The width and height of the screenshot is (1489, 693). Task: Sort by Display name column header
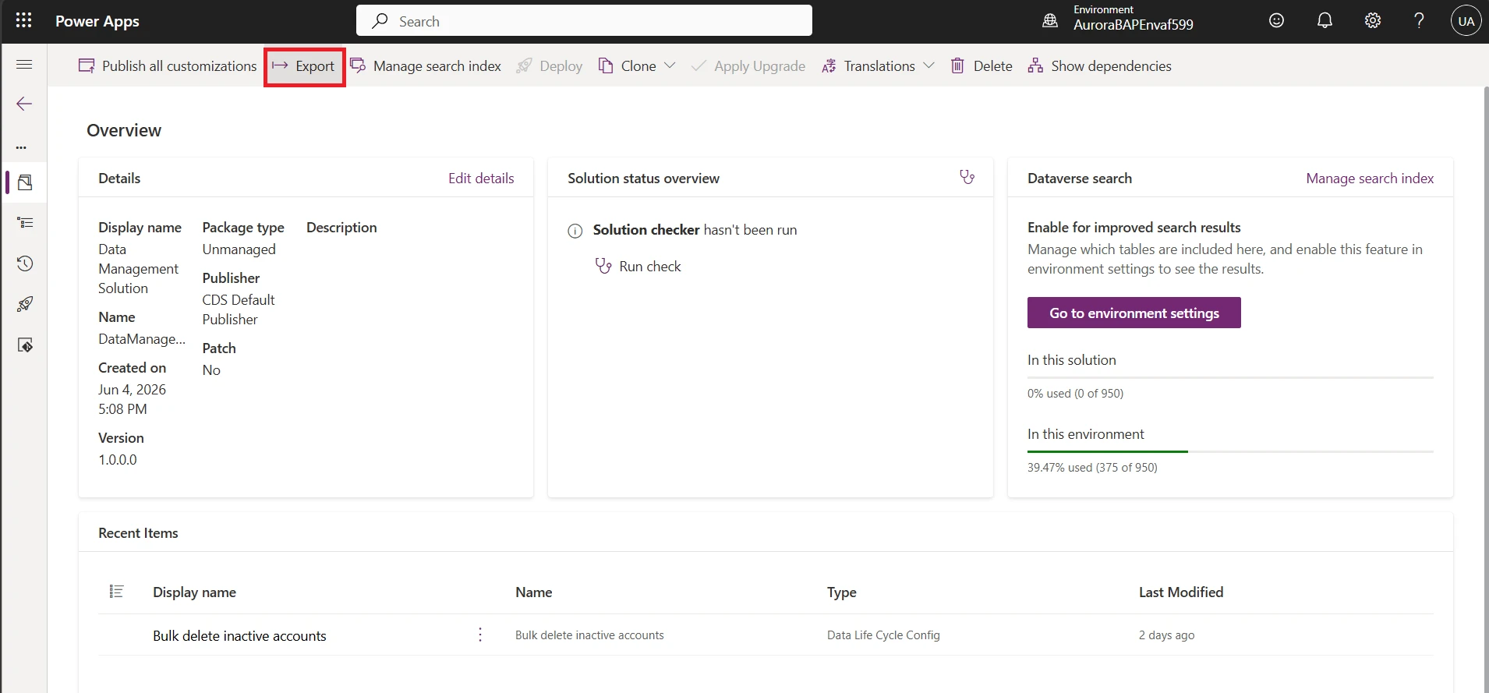pos(194,592)
